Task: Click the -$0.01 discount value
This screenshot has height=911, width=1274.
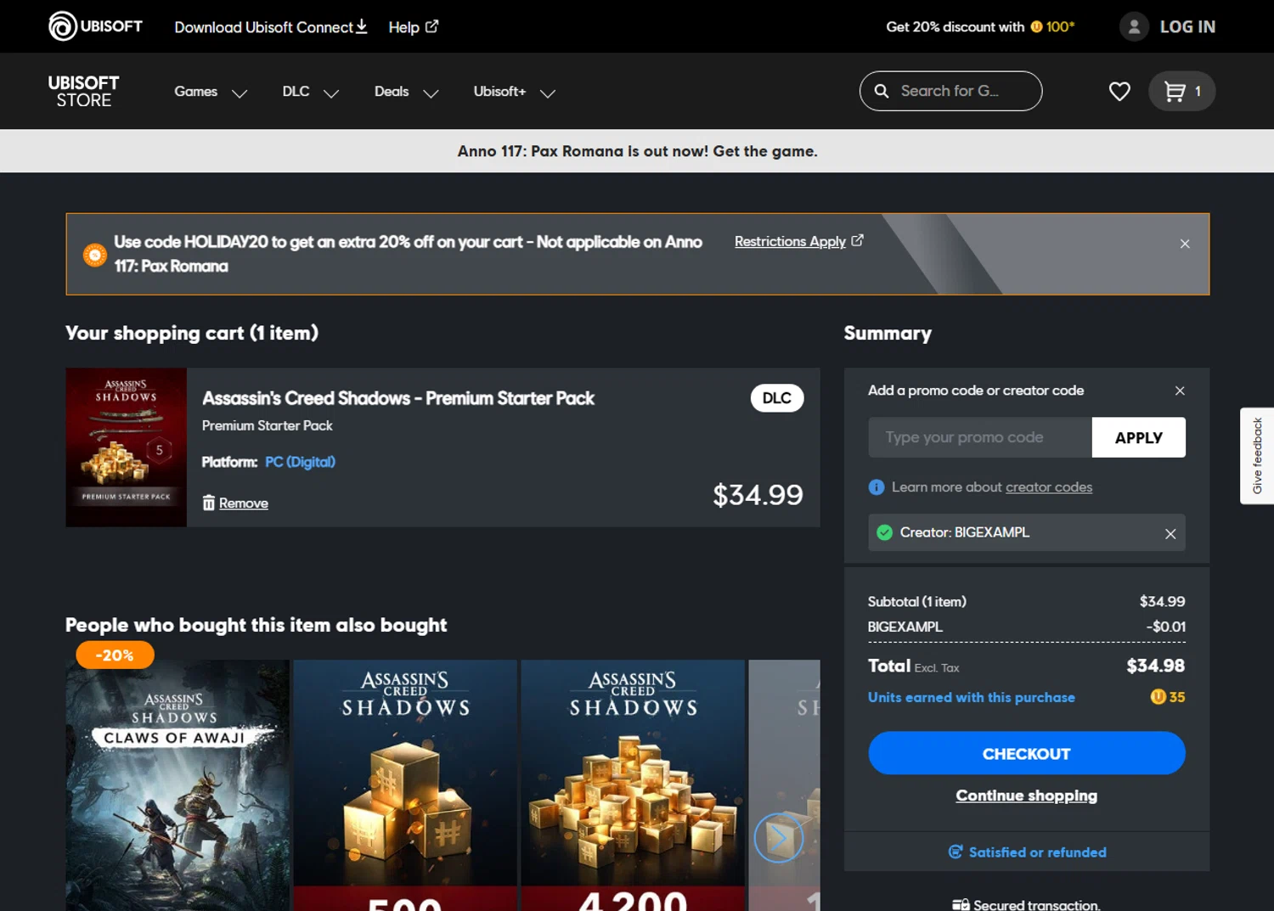Action: [x=1165, y=627]
